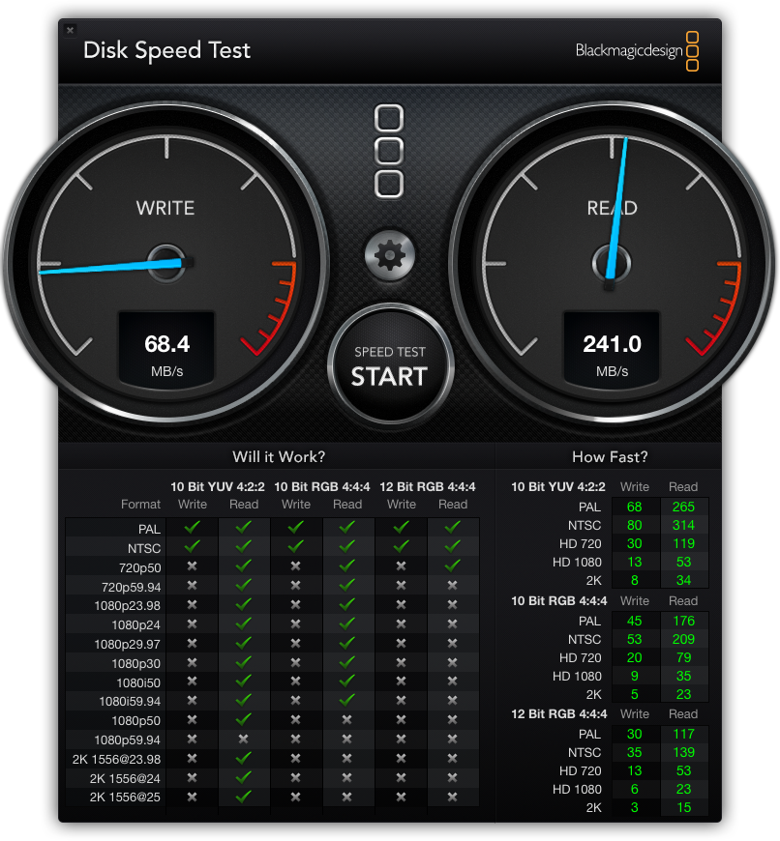Click 1080p30 10 Bit RGB read checkmark

tap(346, 662)
